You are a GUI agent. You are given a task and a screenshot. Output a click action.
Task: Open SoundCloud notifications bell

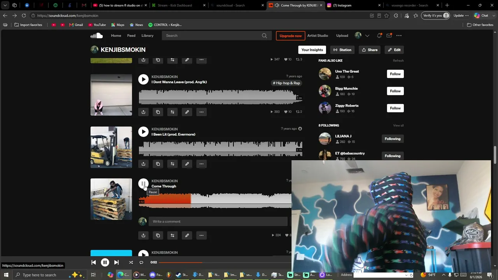click(x=379, y=36)
